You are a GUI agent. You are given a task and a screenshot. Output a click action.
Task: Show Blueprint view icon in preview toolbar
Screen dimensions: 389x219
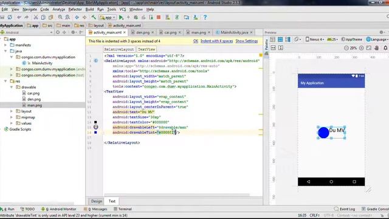[x=280, y=40]
